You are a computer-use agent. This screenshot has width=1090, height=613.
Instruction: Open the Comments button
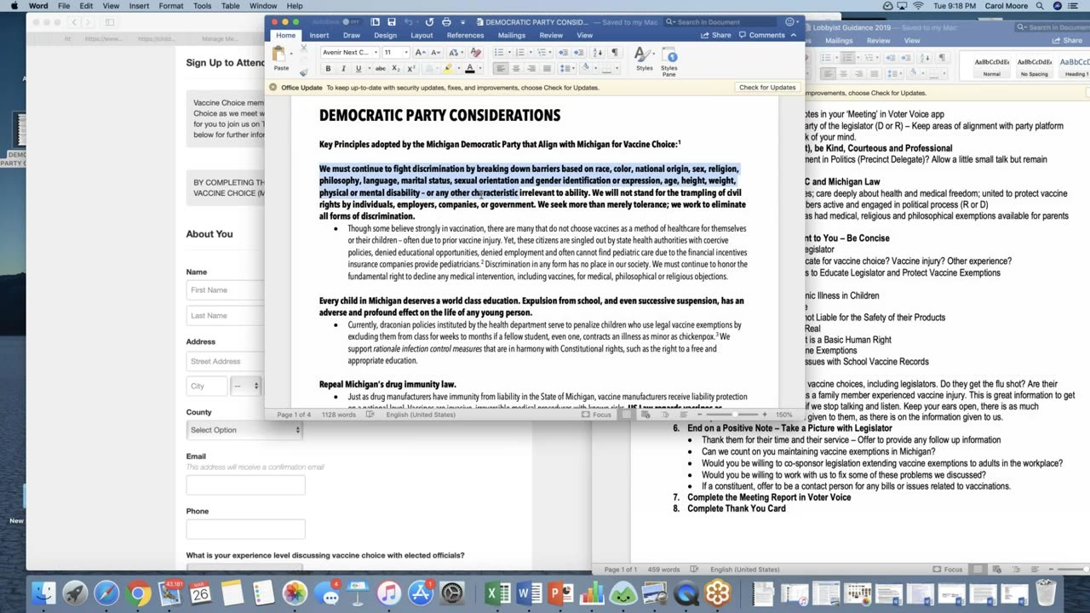pos(761,35)
